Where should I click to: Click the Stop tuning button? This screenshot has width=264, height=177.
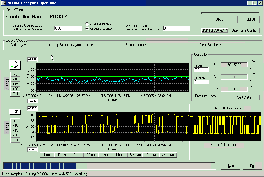219,19
